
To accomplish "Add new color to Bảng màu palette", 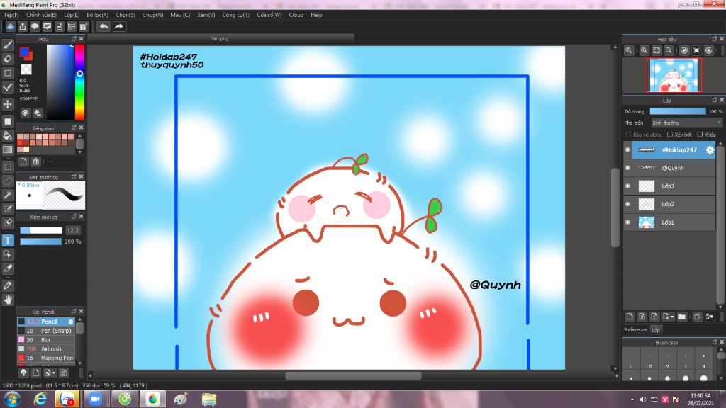I will pos(23,161).
